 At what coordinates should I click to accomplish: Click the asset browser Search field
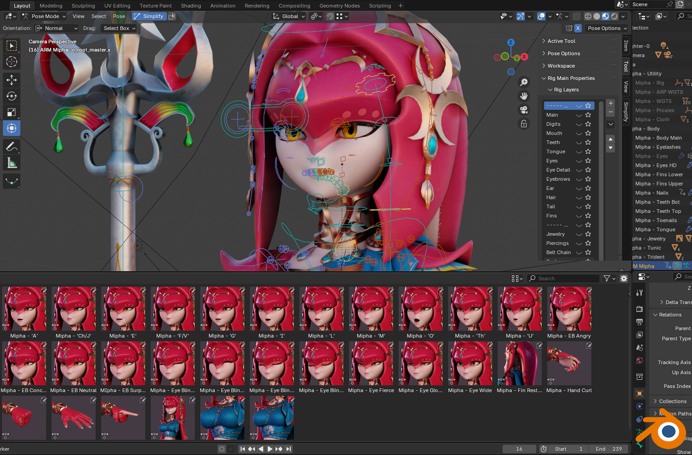pos(564,278)
